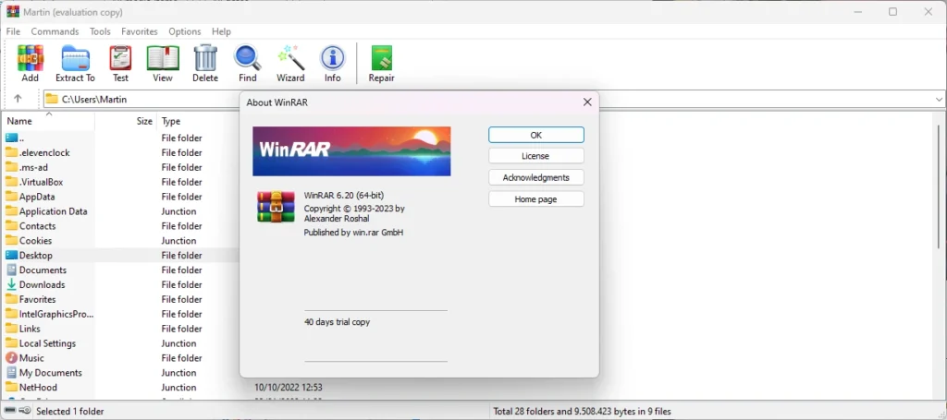The width and height of the screenshot is (947, 420).
Task: Click 'WinRAR 6.20 (64-bit)' version text
Action: 344,196
